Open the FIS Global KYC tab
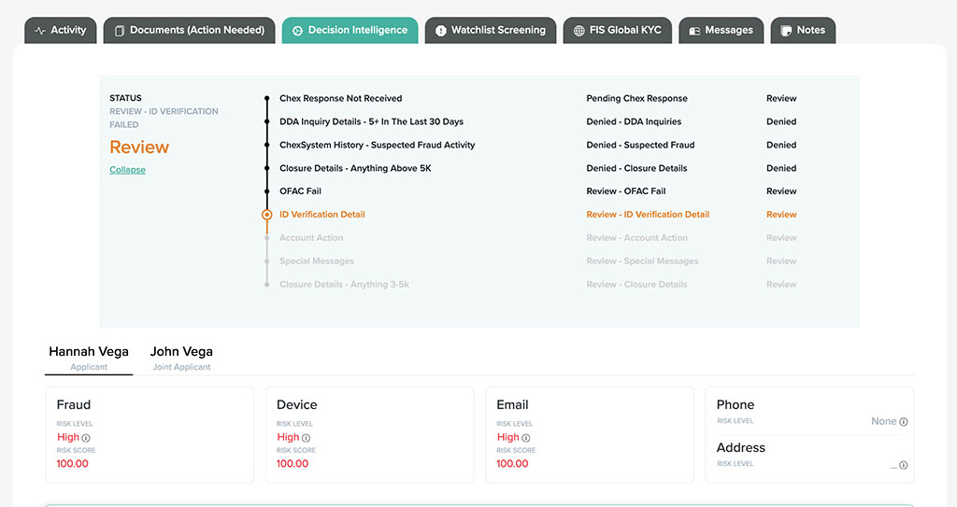The image size is (957, 507). click(x=617, y=30)
